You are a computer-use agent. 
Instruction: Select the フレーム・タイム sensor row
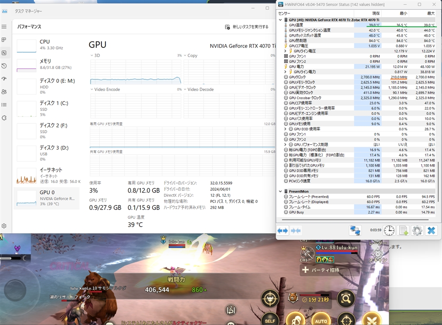click(357, 207)
